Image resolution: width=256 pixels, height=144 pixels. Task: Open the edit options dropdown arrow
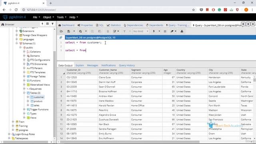(118, 31)
